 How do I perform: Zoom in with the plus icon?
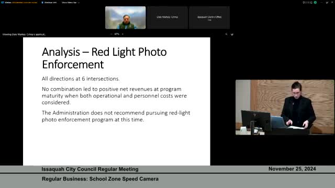coord(122,34)
